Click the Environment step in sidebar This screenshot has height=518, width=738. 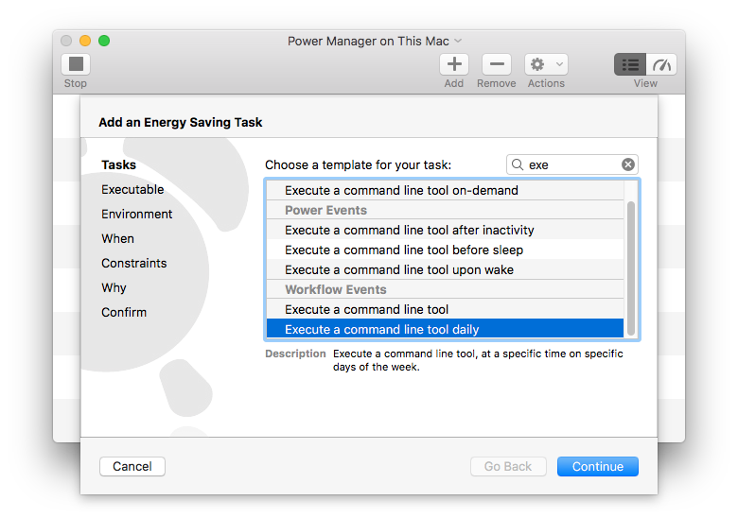click(137, 214)
